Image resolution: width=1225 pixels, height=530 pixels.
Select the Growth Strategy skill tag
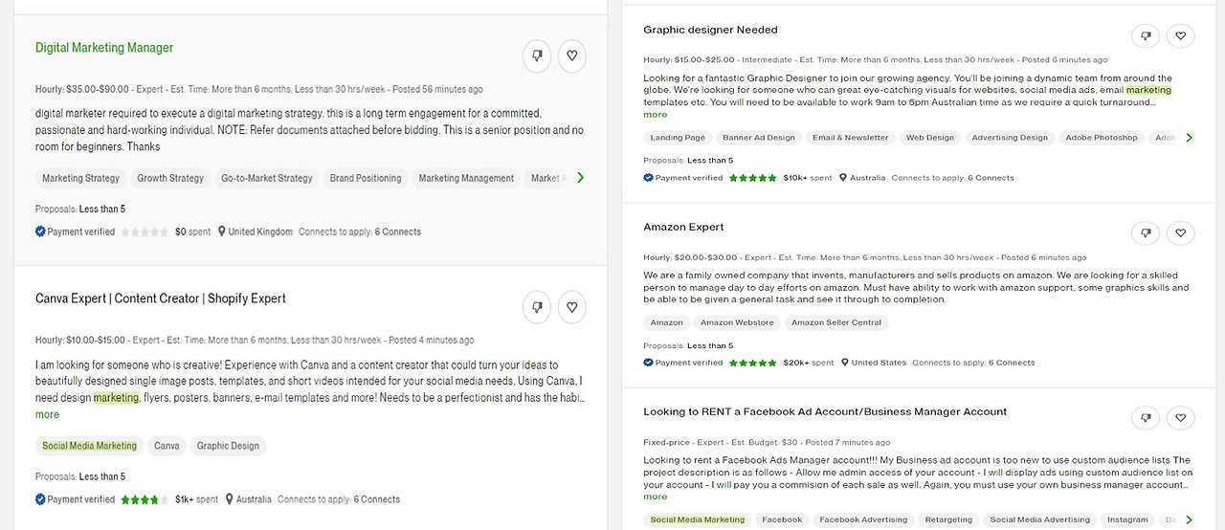pos(170,178)
